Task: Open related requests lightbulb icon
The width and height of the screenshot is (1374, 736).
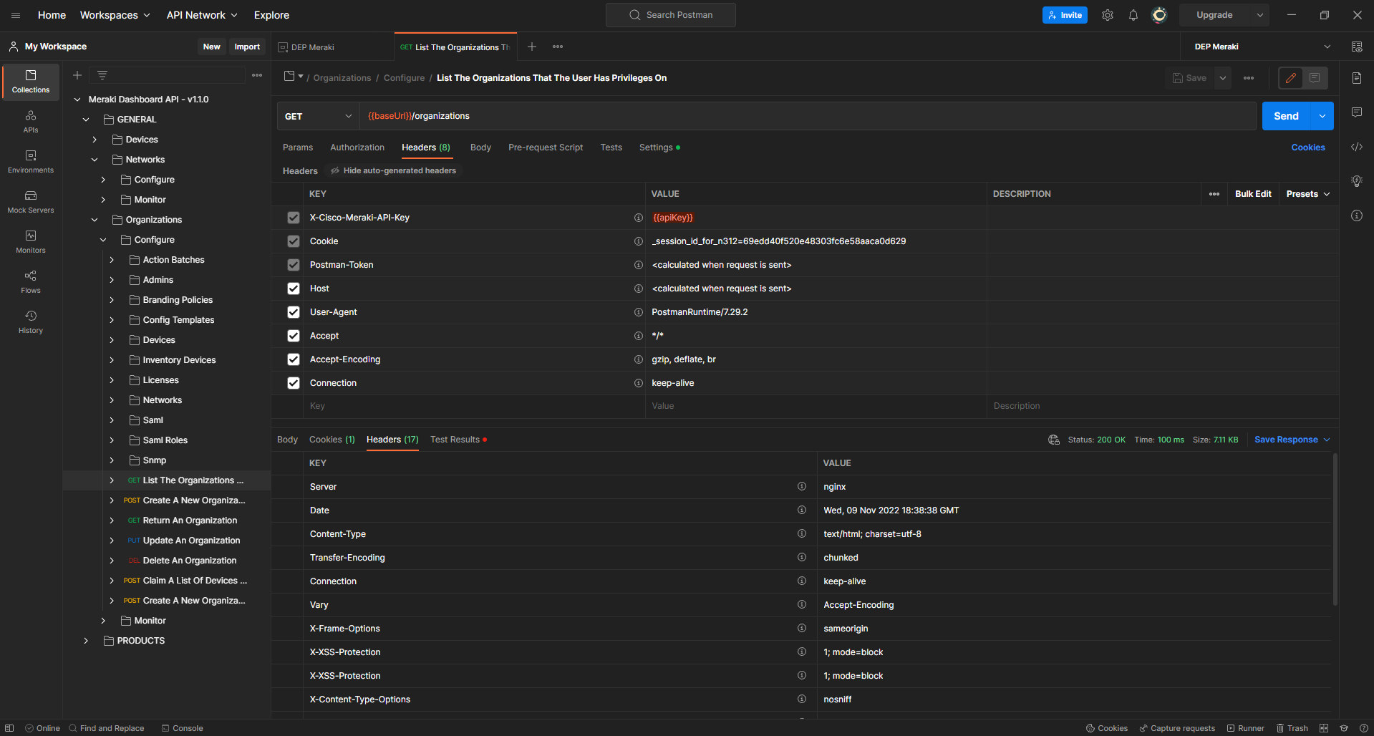Action: pyautogui.click(x=1357, y=181)
